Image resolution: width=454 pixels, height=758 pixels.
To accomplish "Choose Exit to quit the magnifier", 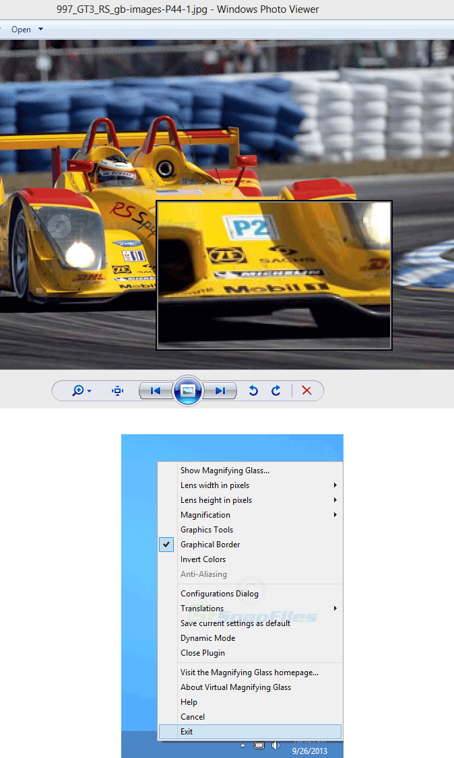I will [250, 732].
